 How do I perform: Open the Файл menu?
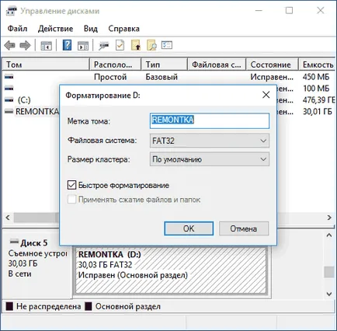coord(17,29)
